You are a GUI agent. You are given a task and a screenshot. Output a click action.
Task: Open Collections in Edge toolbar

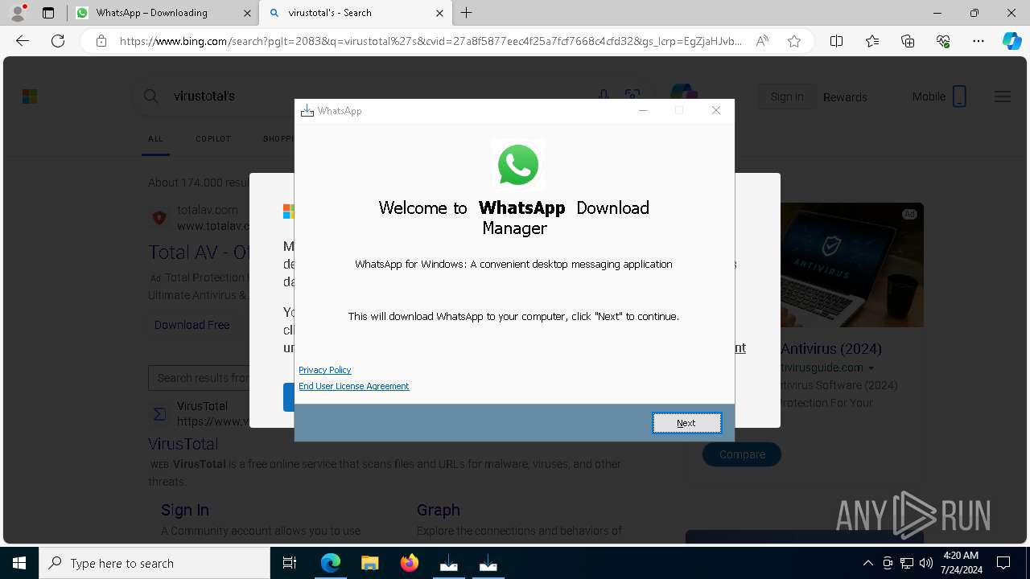908,41
